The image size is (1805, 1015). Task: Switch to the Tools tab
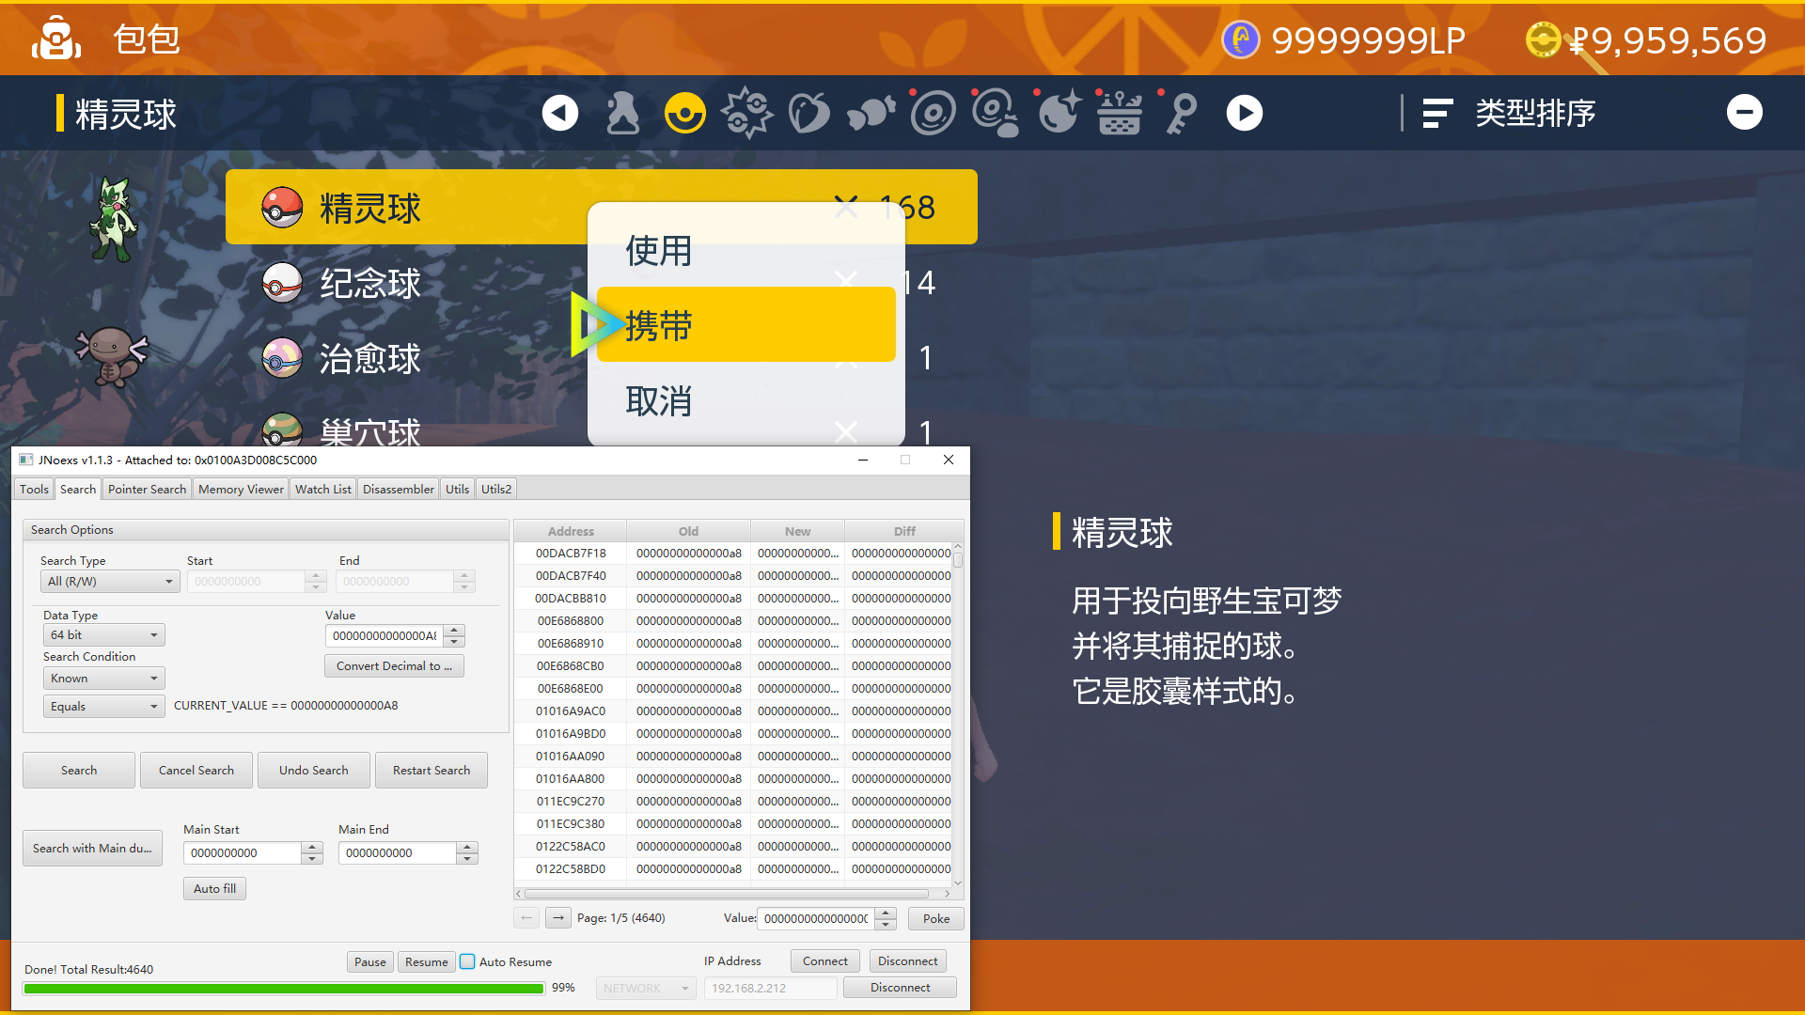(x=34, y=489)
